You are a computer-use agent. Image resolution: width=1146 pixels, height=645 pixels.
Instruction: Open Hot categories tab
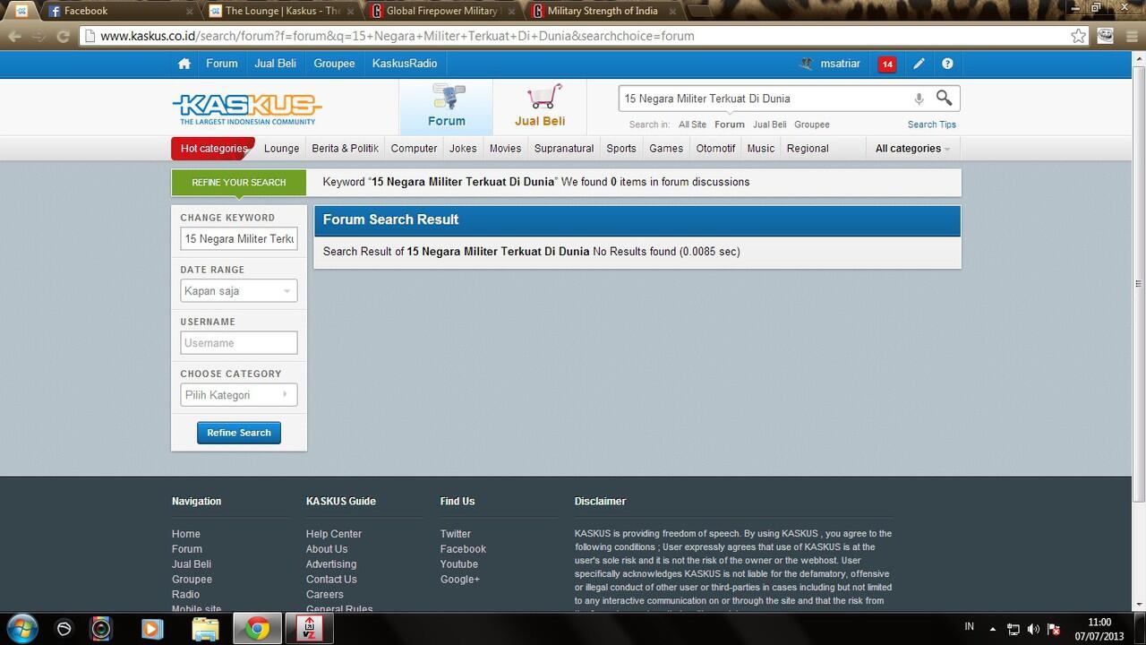click(x=213, y=149)
